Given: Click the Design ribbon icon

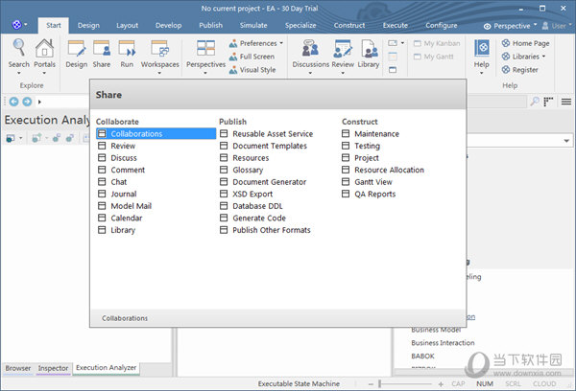Looking at the screenshot, I should pyautogui.click(x=77, y=48).
